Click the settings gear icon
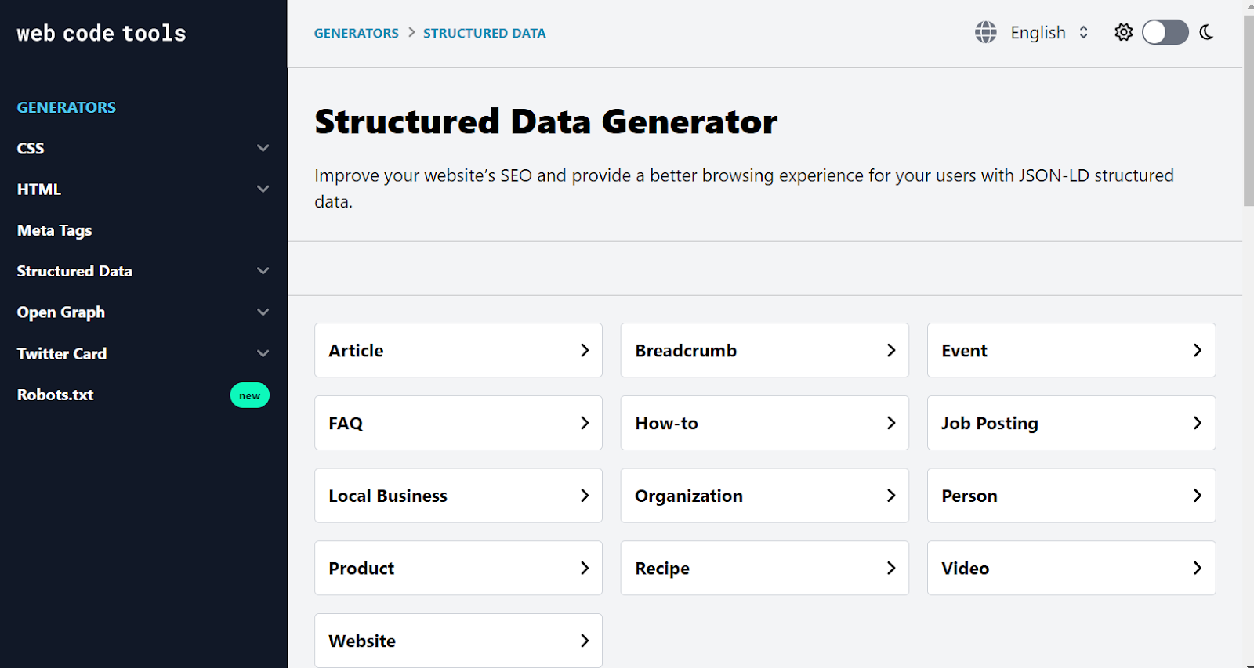1254x668 pixels. pos(1123,32)
